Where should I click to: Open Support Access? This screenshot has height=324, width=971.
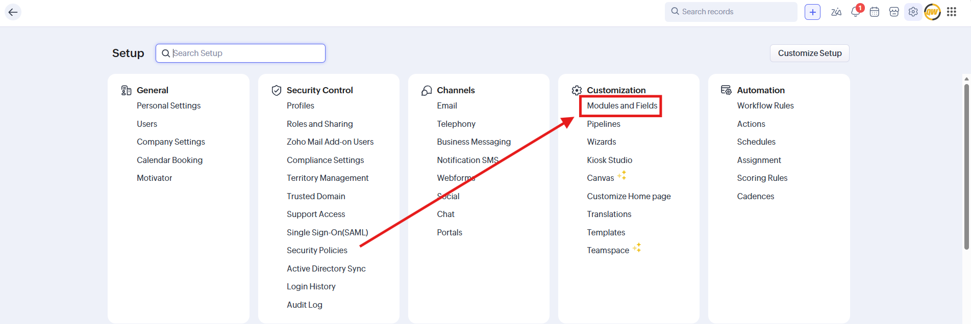[316, 214]
